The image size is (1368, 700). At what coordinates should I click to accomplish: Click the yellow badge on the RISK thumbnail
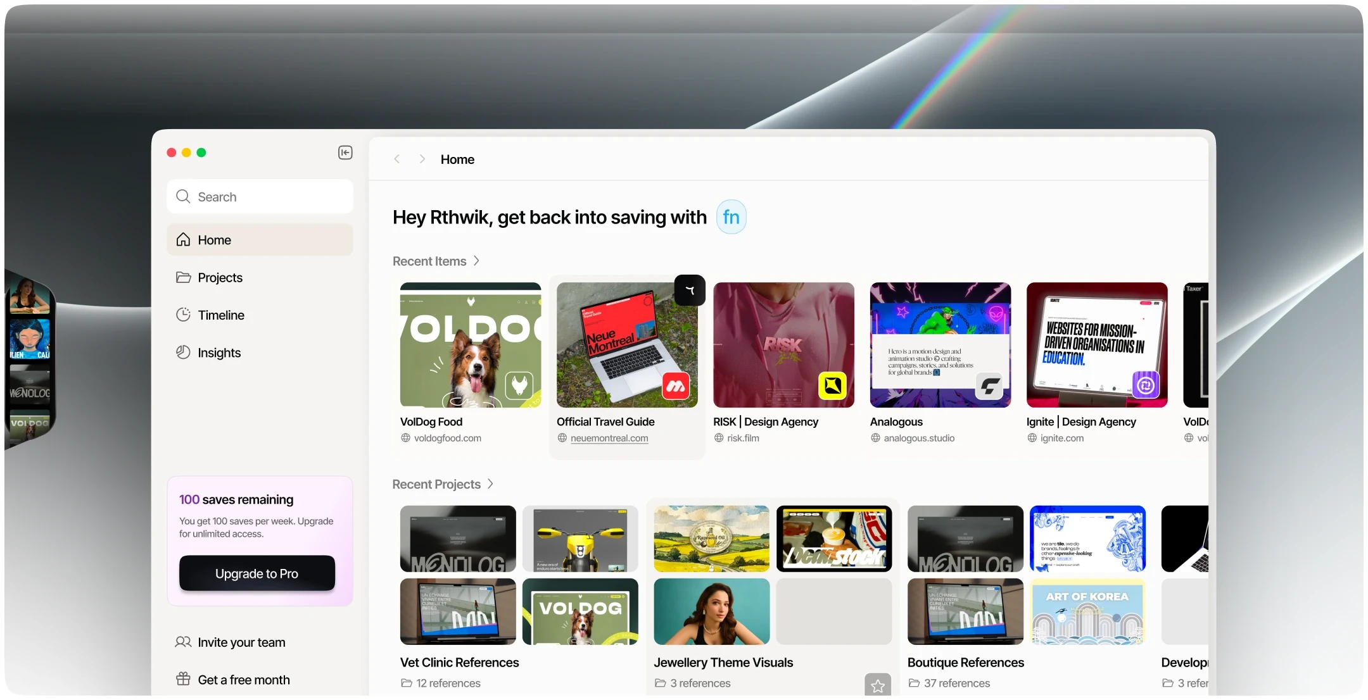pyautogui.click(x=832, y=385)
